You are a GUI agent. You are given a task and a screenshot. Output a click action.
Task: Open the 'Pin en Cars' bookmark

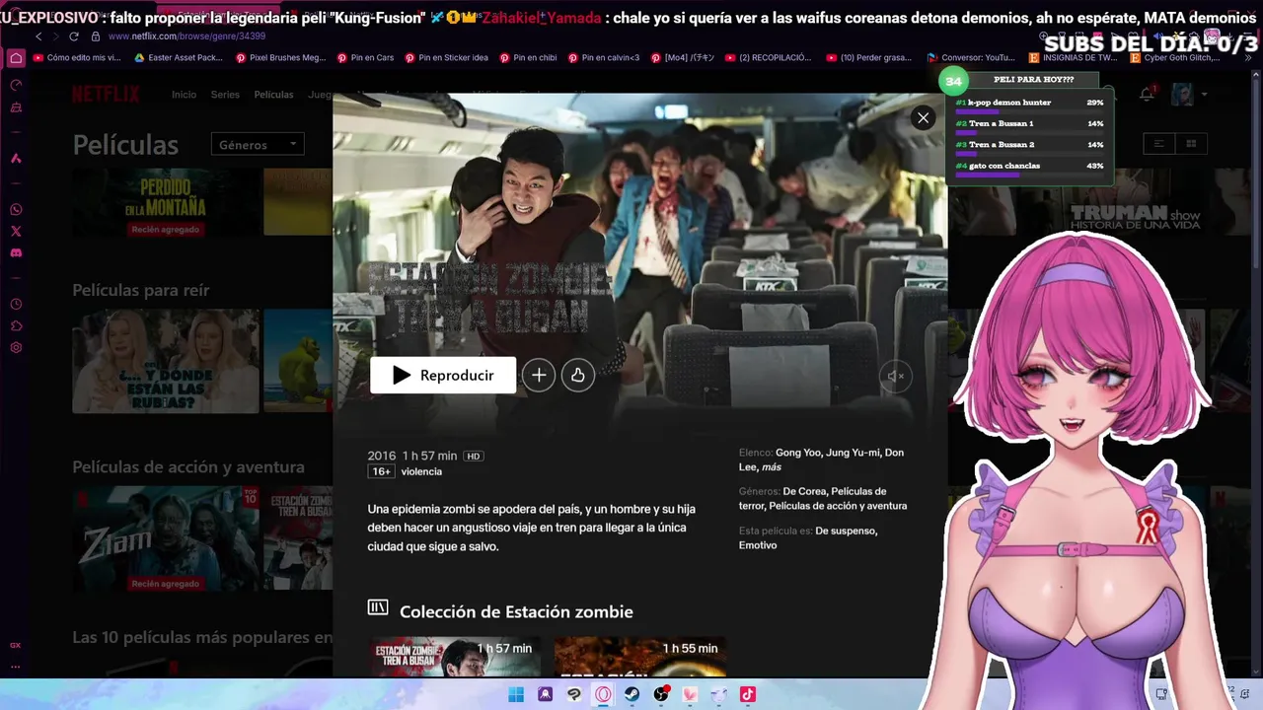pyautogui.click(x=365, y=58)
